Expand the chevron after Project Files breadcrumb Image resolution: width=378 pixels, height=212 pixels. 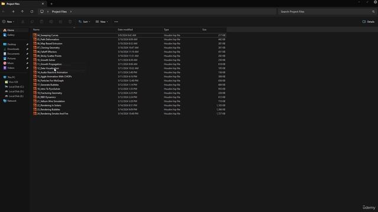(71, 12)
